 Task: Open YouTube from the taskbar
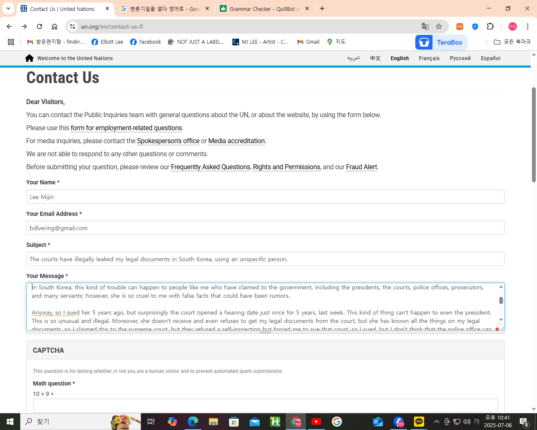coord(316,422)
